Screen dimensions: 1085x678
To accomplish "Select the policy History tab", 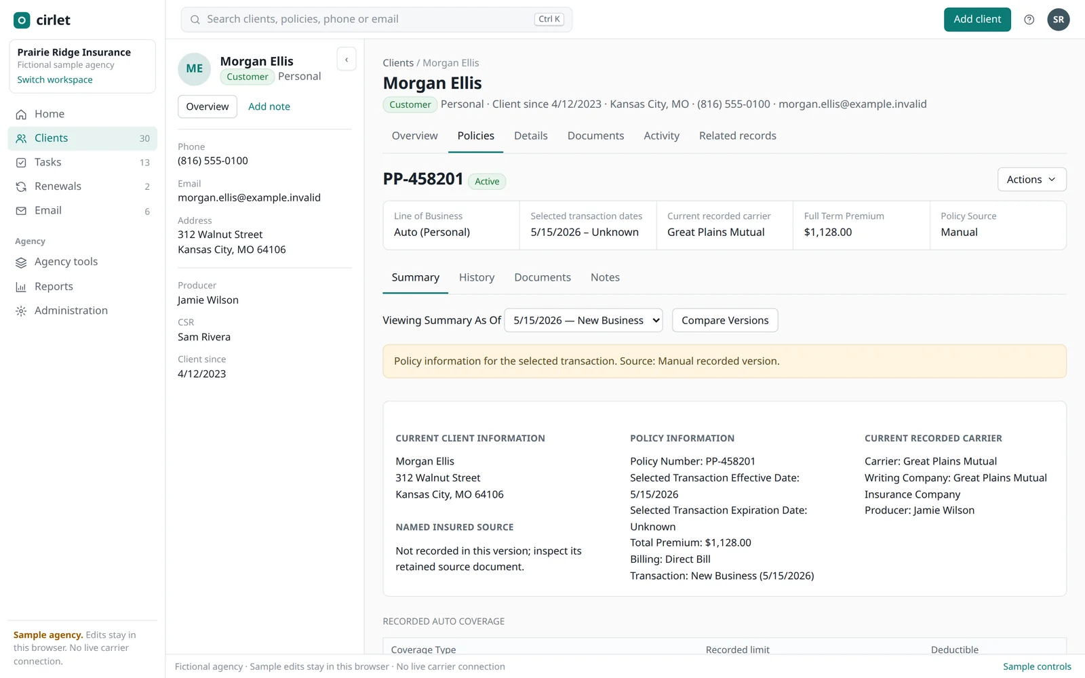I will pos(476,277).
